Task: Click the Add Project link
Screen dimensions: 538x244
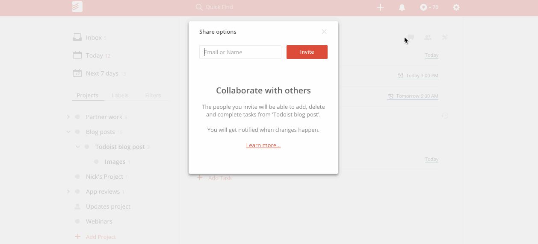Action: tap(101, 237)
